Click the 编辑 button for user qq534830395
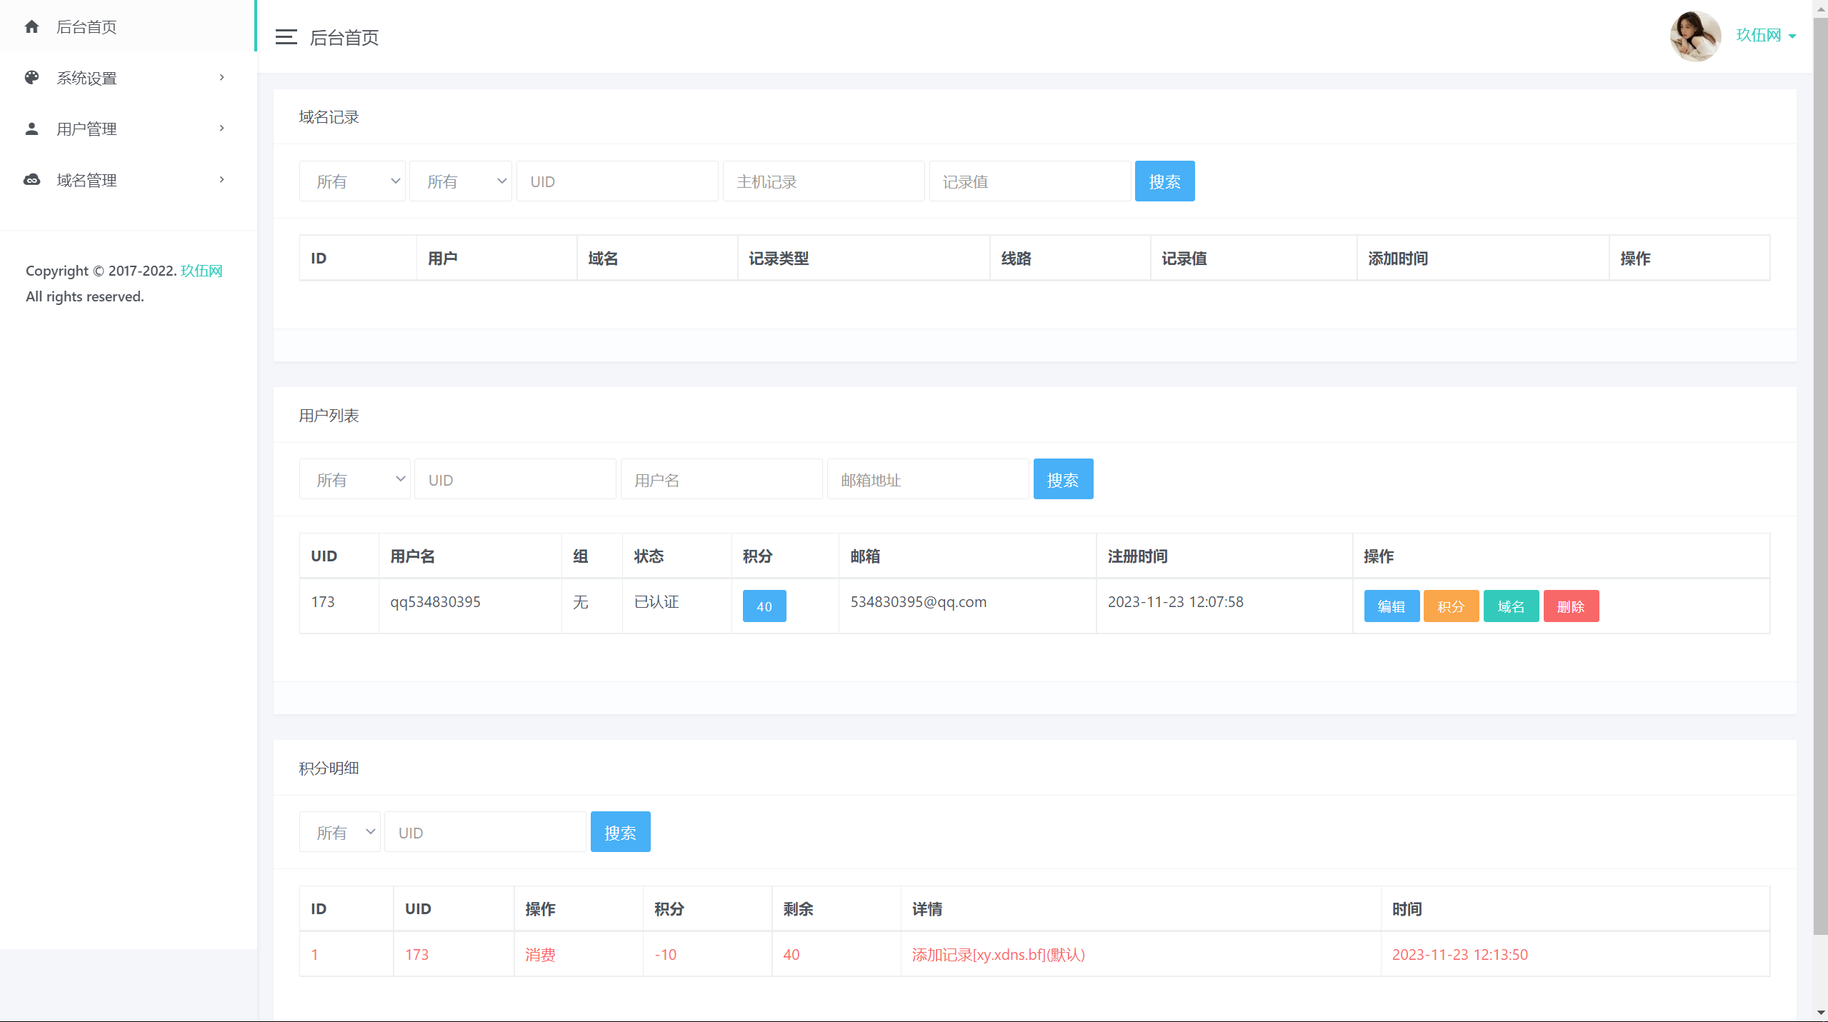 click(x=1391, y=606)
